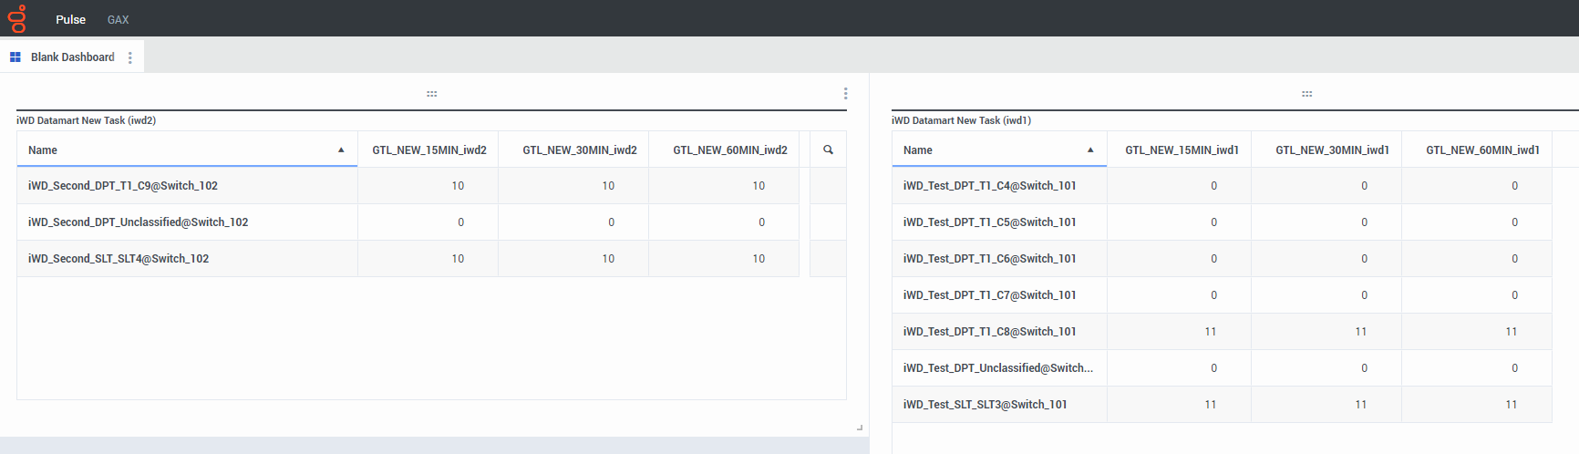The width and height of the screenshot is (1579, 454).
Task: Grab the iwd2 widget drag handle
Action: (x=431, y=94)
